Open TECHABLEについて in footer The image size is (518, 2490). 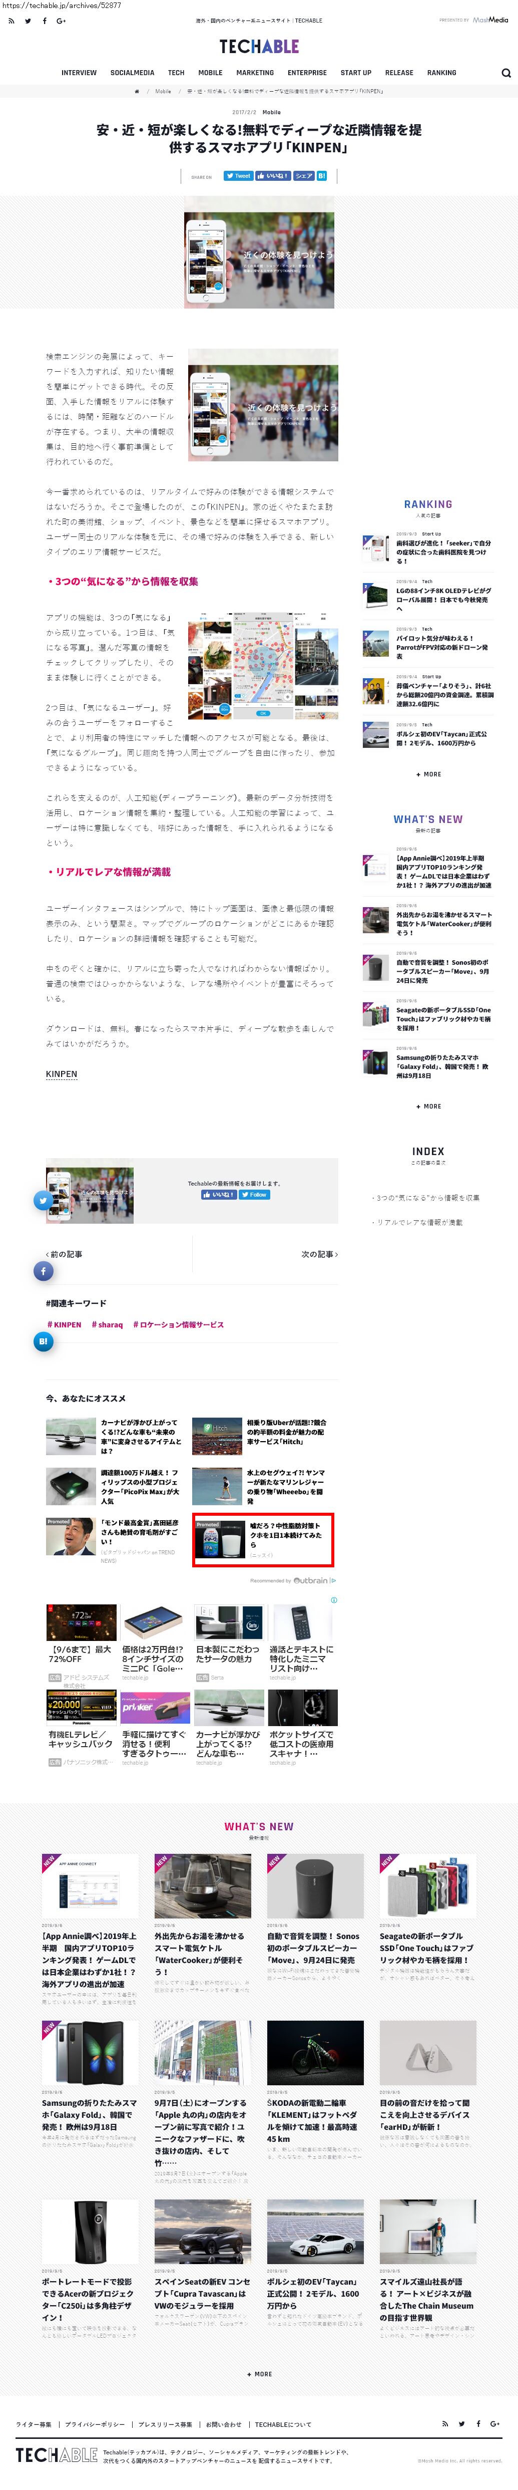(283, 2423)
